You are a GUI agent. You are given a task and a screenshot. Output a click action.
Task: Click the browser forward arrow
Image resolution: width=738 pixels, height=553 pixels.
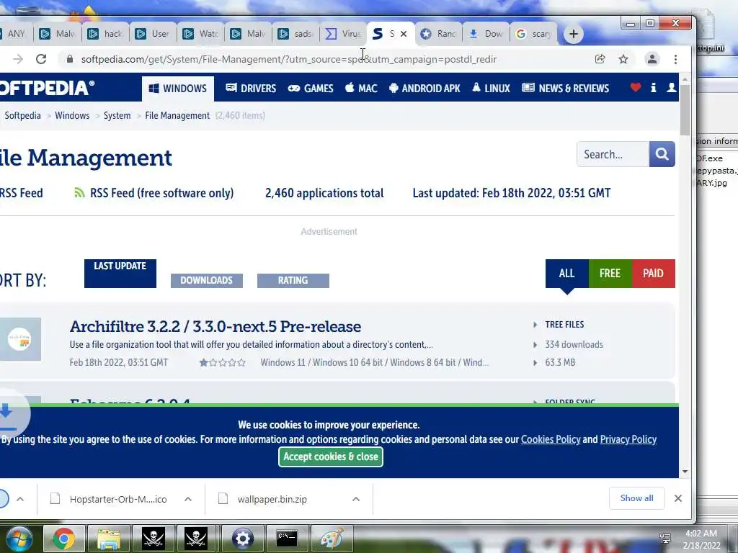click(x=18, y=59)
